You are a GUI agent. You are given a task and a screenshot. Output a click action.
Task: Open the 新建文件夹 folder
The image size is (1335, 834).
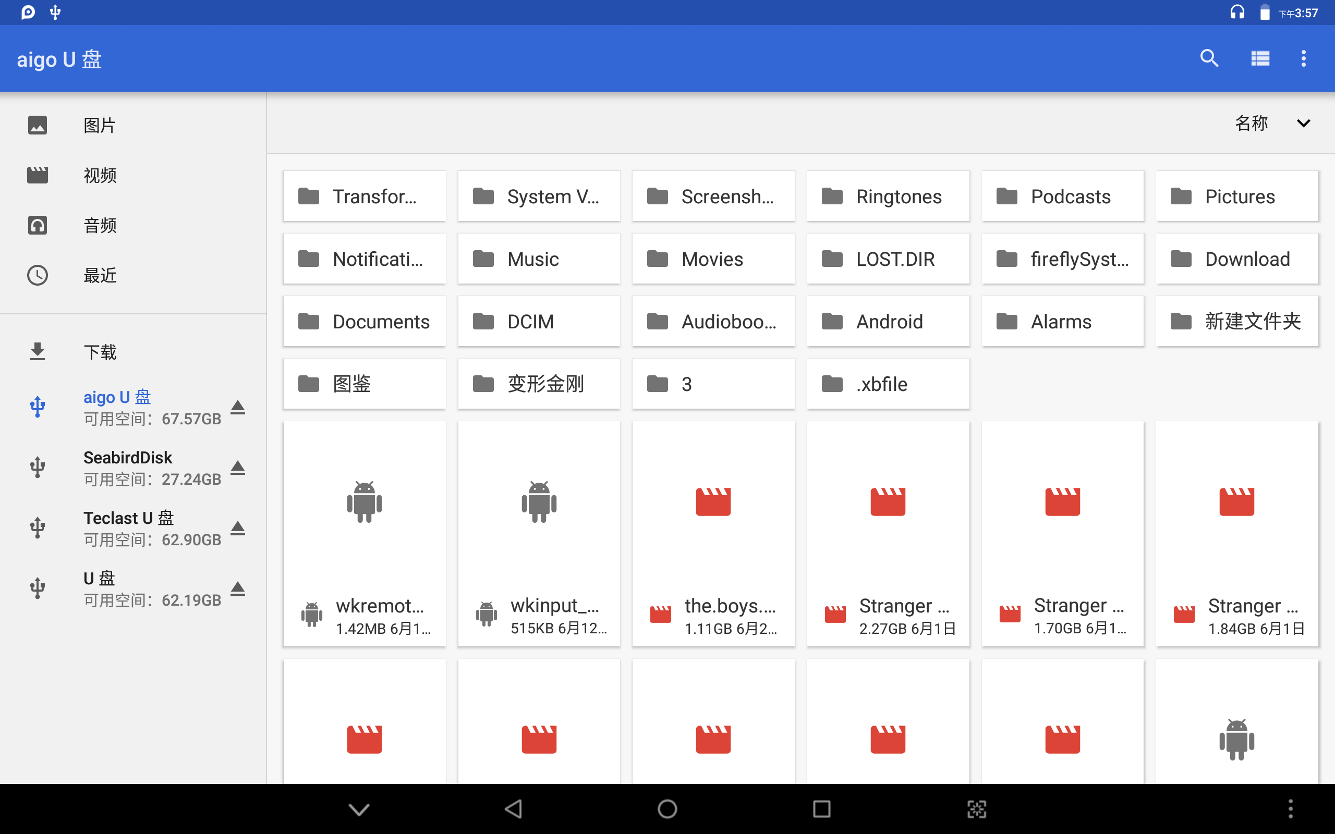coord(1237,321)
